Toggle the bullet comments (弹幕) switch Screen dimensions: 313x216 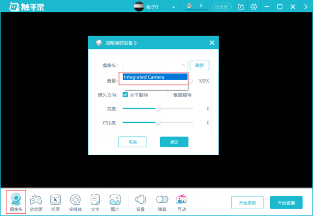(x=162, y=200)
